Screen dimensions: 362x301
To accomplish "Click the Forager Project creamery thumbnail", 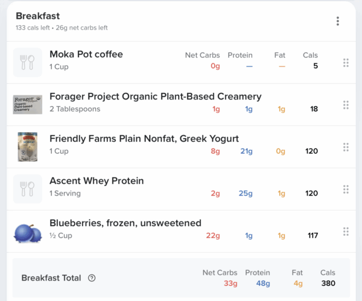I will (x=28, y=104).
